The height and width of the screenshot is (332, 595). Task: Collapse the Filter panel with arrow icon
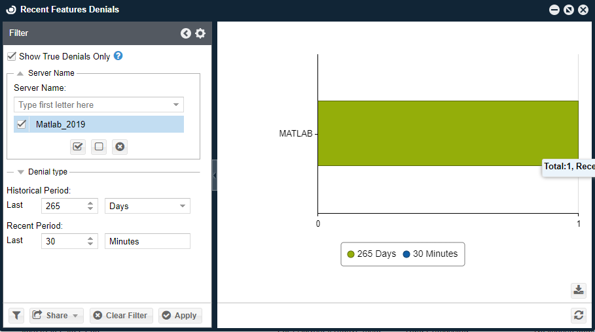click(186, 33)
